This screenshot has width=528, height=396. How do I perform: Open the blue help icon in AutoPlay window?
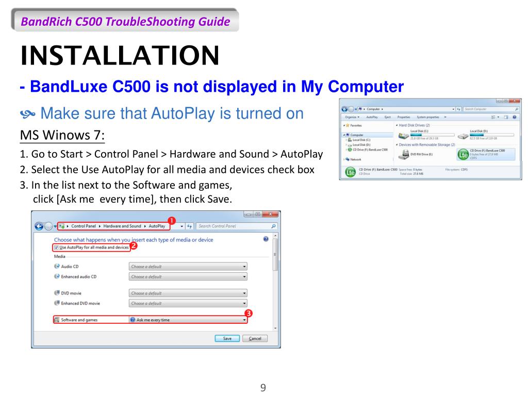point(266,239)
